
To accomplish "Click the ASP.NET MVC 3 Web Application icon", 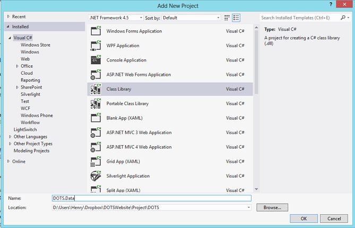I will (x=96, y=133).
